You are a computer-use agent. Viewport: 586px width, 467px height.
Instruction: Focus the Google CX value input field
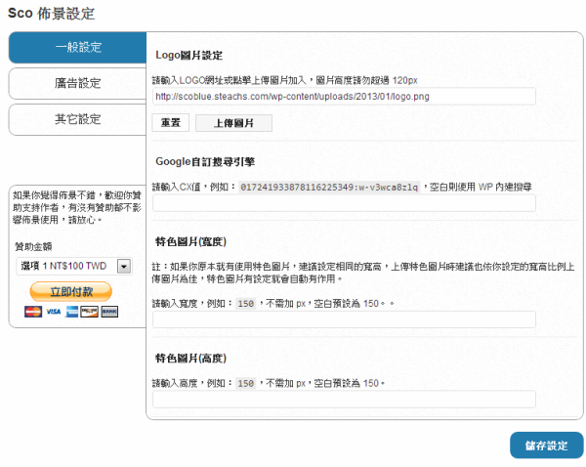pos(344,203)
